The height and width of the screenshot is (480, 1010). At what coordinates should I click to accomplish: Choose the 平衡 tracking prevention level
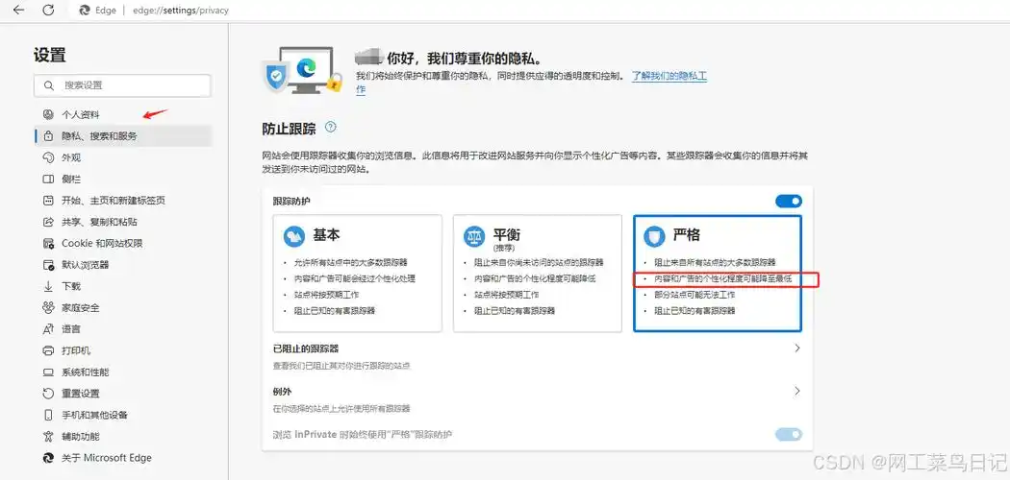point(537,273)
